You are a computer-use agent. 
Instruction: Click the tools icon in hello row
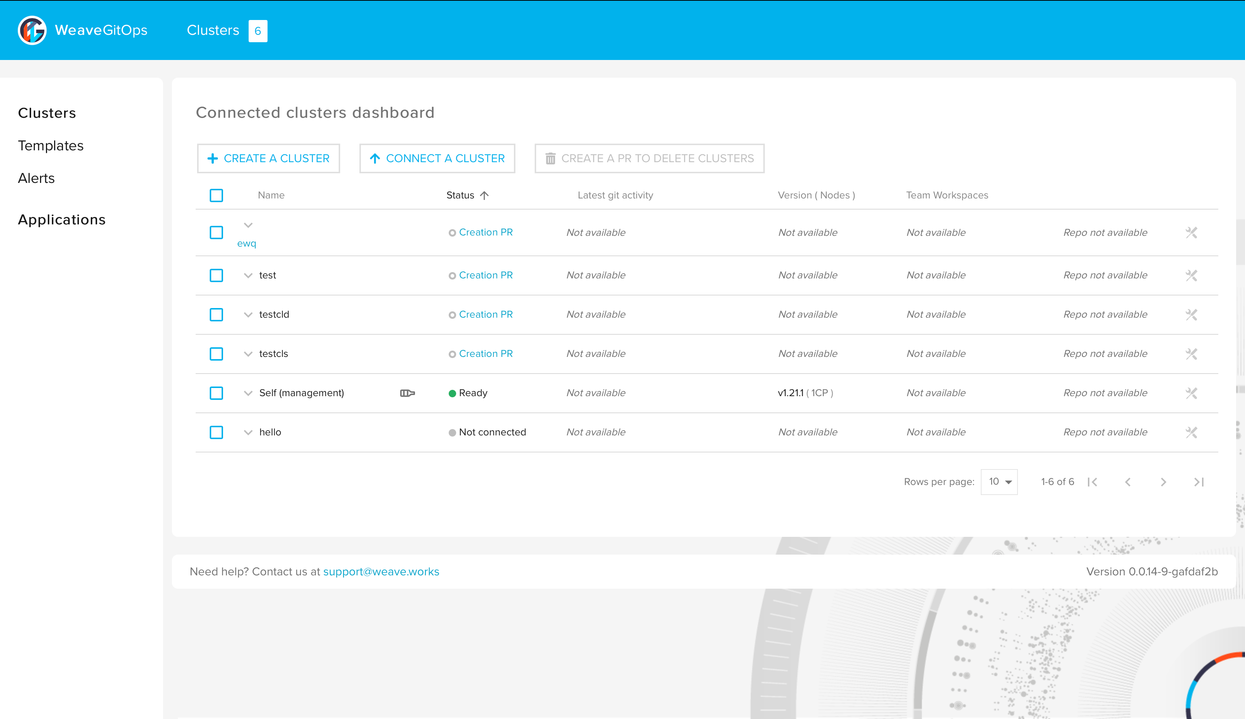tap(1191, 432)
